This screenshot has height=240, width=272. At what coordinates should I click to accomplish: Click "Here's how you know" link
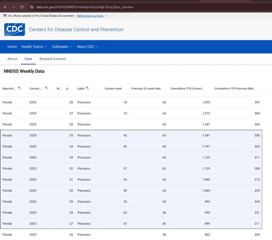(x=90, y=16)
